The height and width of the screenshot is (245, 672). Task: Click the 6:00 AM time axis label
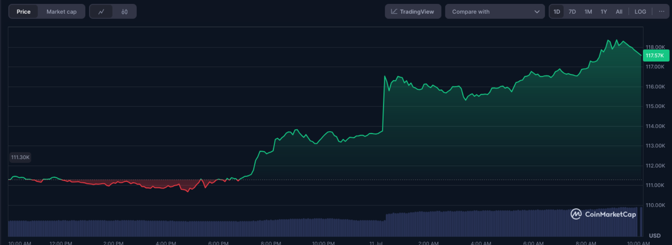[x=533, y=243]
